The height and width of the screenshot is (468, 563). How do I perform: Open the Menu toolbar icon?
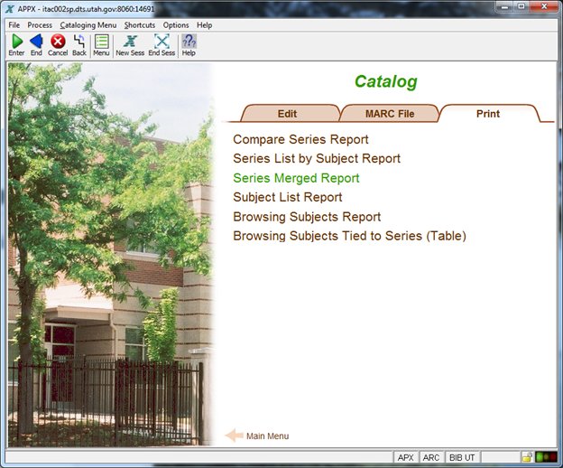coord(101,42)
